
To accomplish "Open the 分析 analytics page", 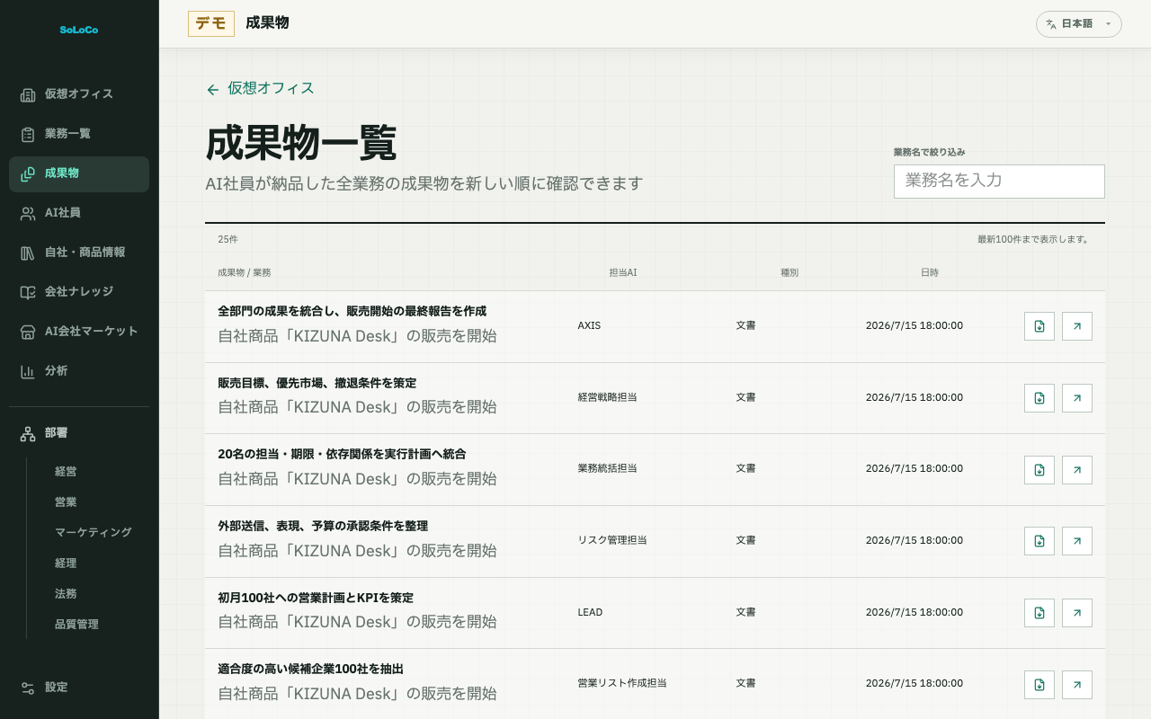I will [x=79, y=371].
